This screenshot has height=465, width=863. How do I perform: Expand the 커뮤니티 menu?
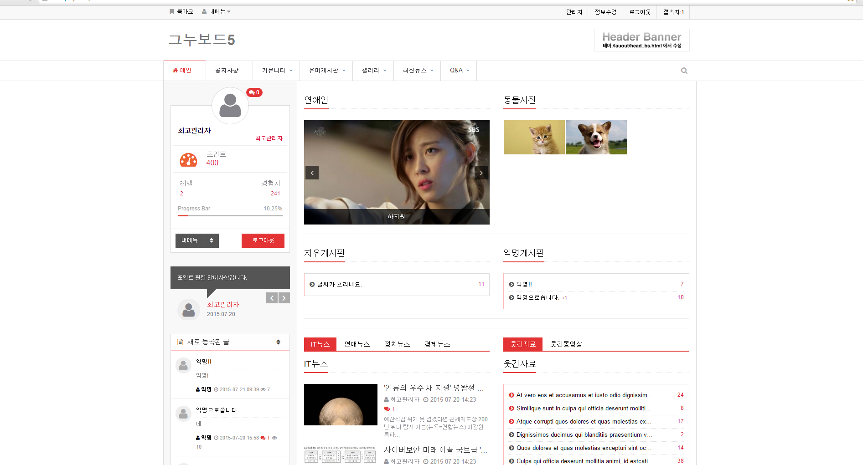point(277,70)
